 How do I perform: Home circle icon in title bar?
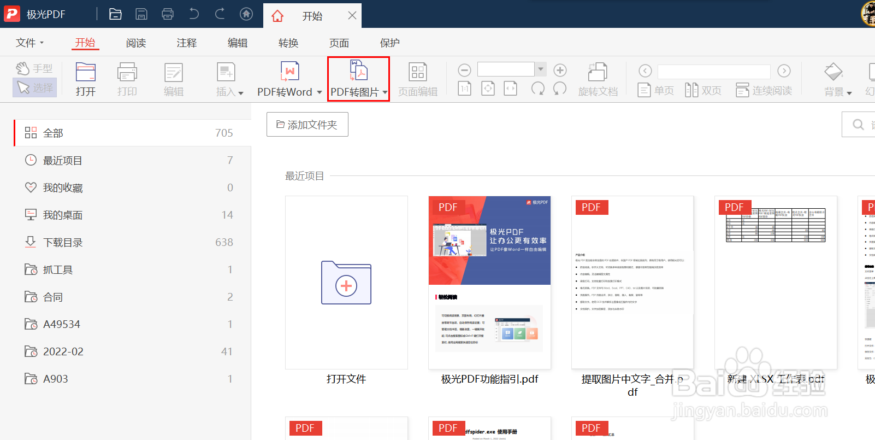point(246,14)
